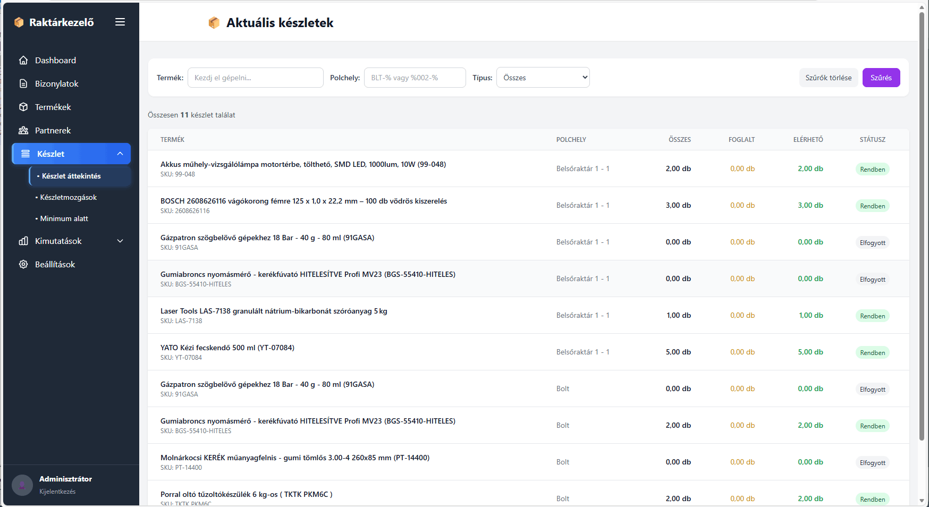Screen dimensions: 929x507
Task: Select Készlet áttekintés submenu item
Action: click(71, 176)
